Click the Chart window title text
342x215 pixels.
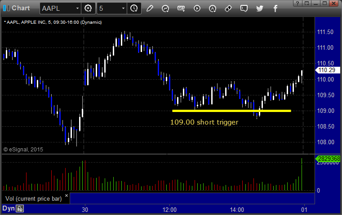point(21,8)
